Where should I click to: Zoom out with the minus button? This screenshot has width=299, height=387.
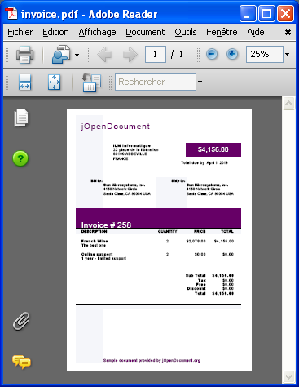[212, 54]
